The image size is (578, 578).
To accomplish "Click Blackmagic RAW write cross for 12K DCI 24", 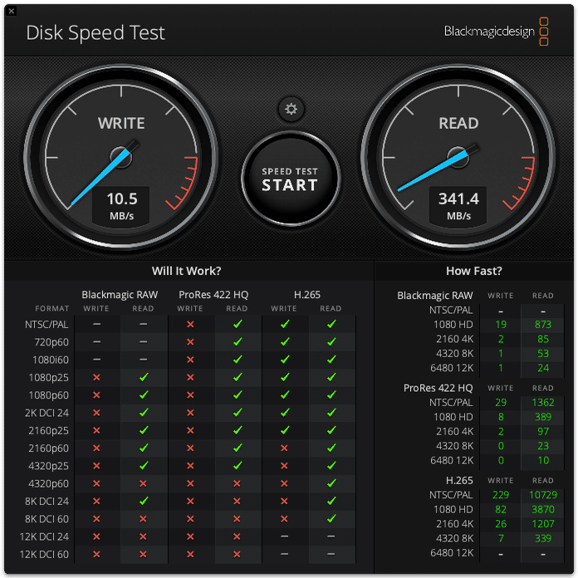I will click(96, 536).
